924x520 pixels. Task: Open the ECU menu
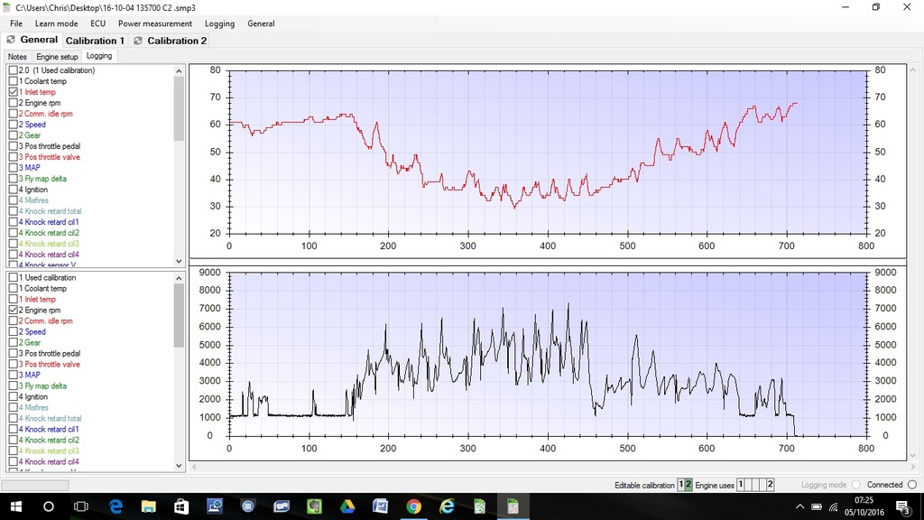(97, 23)
